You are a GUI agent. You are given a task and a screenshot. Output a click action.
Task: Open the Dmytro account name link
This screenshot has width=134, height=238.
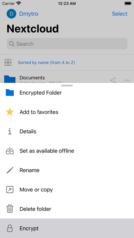tap(29, 14)
